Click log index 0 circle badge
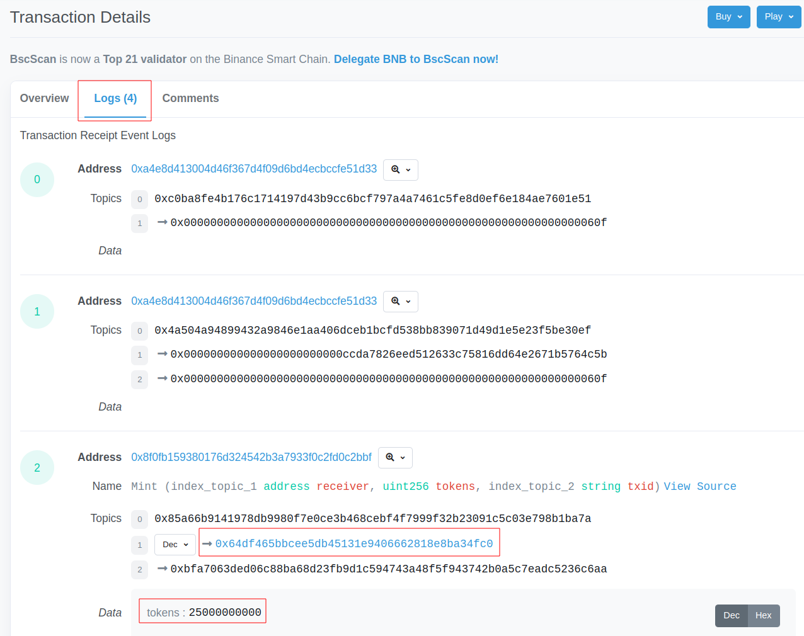The height and width of the screenshot is (636, 804). [x=37, y=179]
